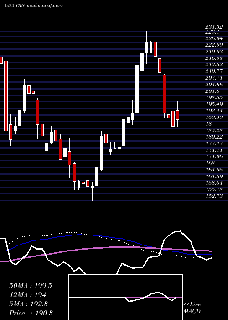Click the '5MA : 192.3' readout
The height and width of the screenshot is (320, 228).
[x=28, y=304]
